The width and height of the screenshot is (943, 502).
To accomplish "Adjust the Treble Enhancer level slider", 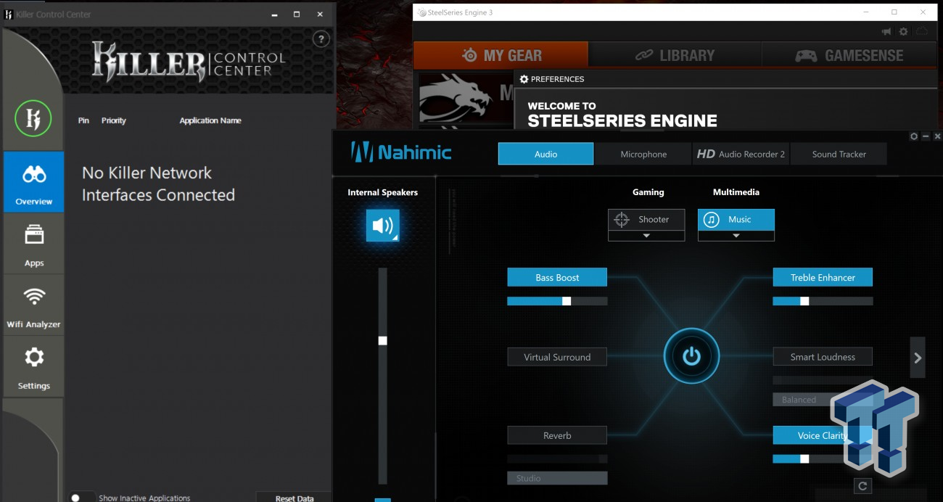I will tap(823, 301).
